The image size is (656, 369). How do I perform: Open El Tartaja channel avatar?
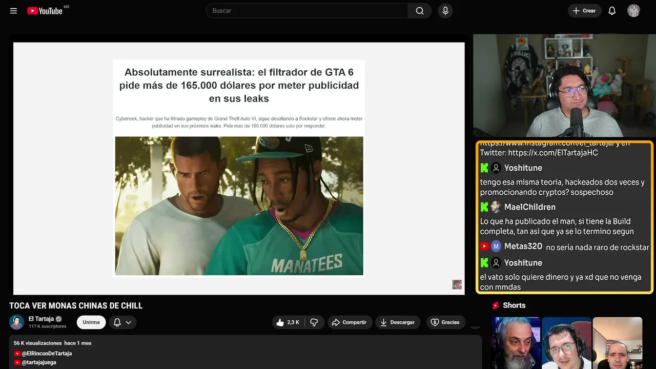tap(17, 322)
